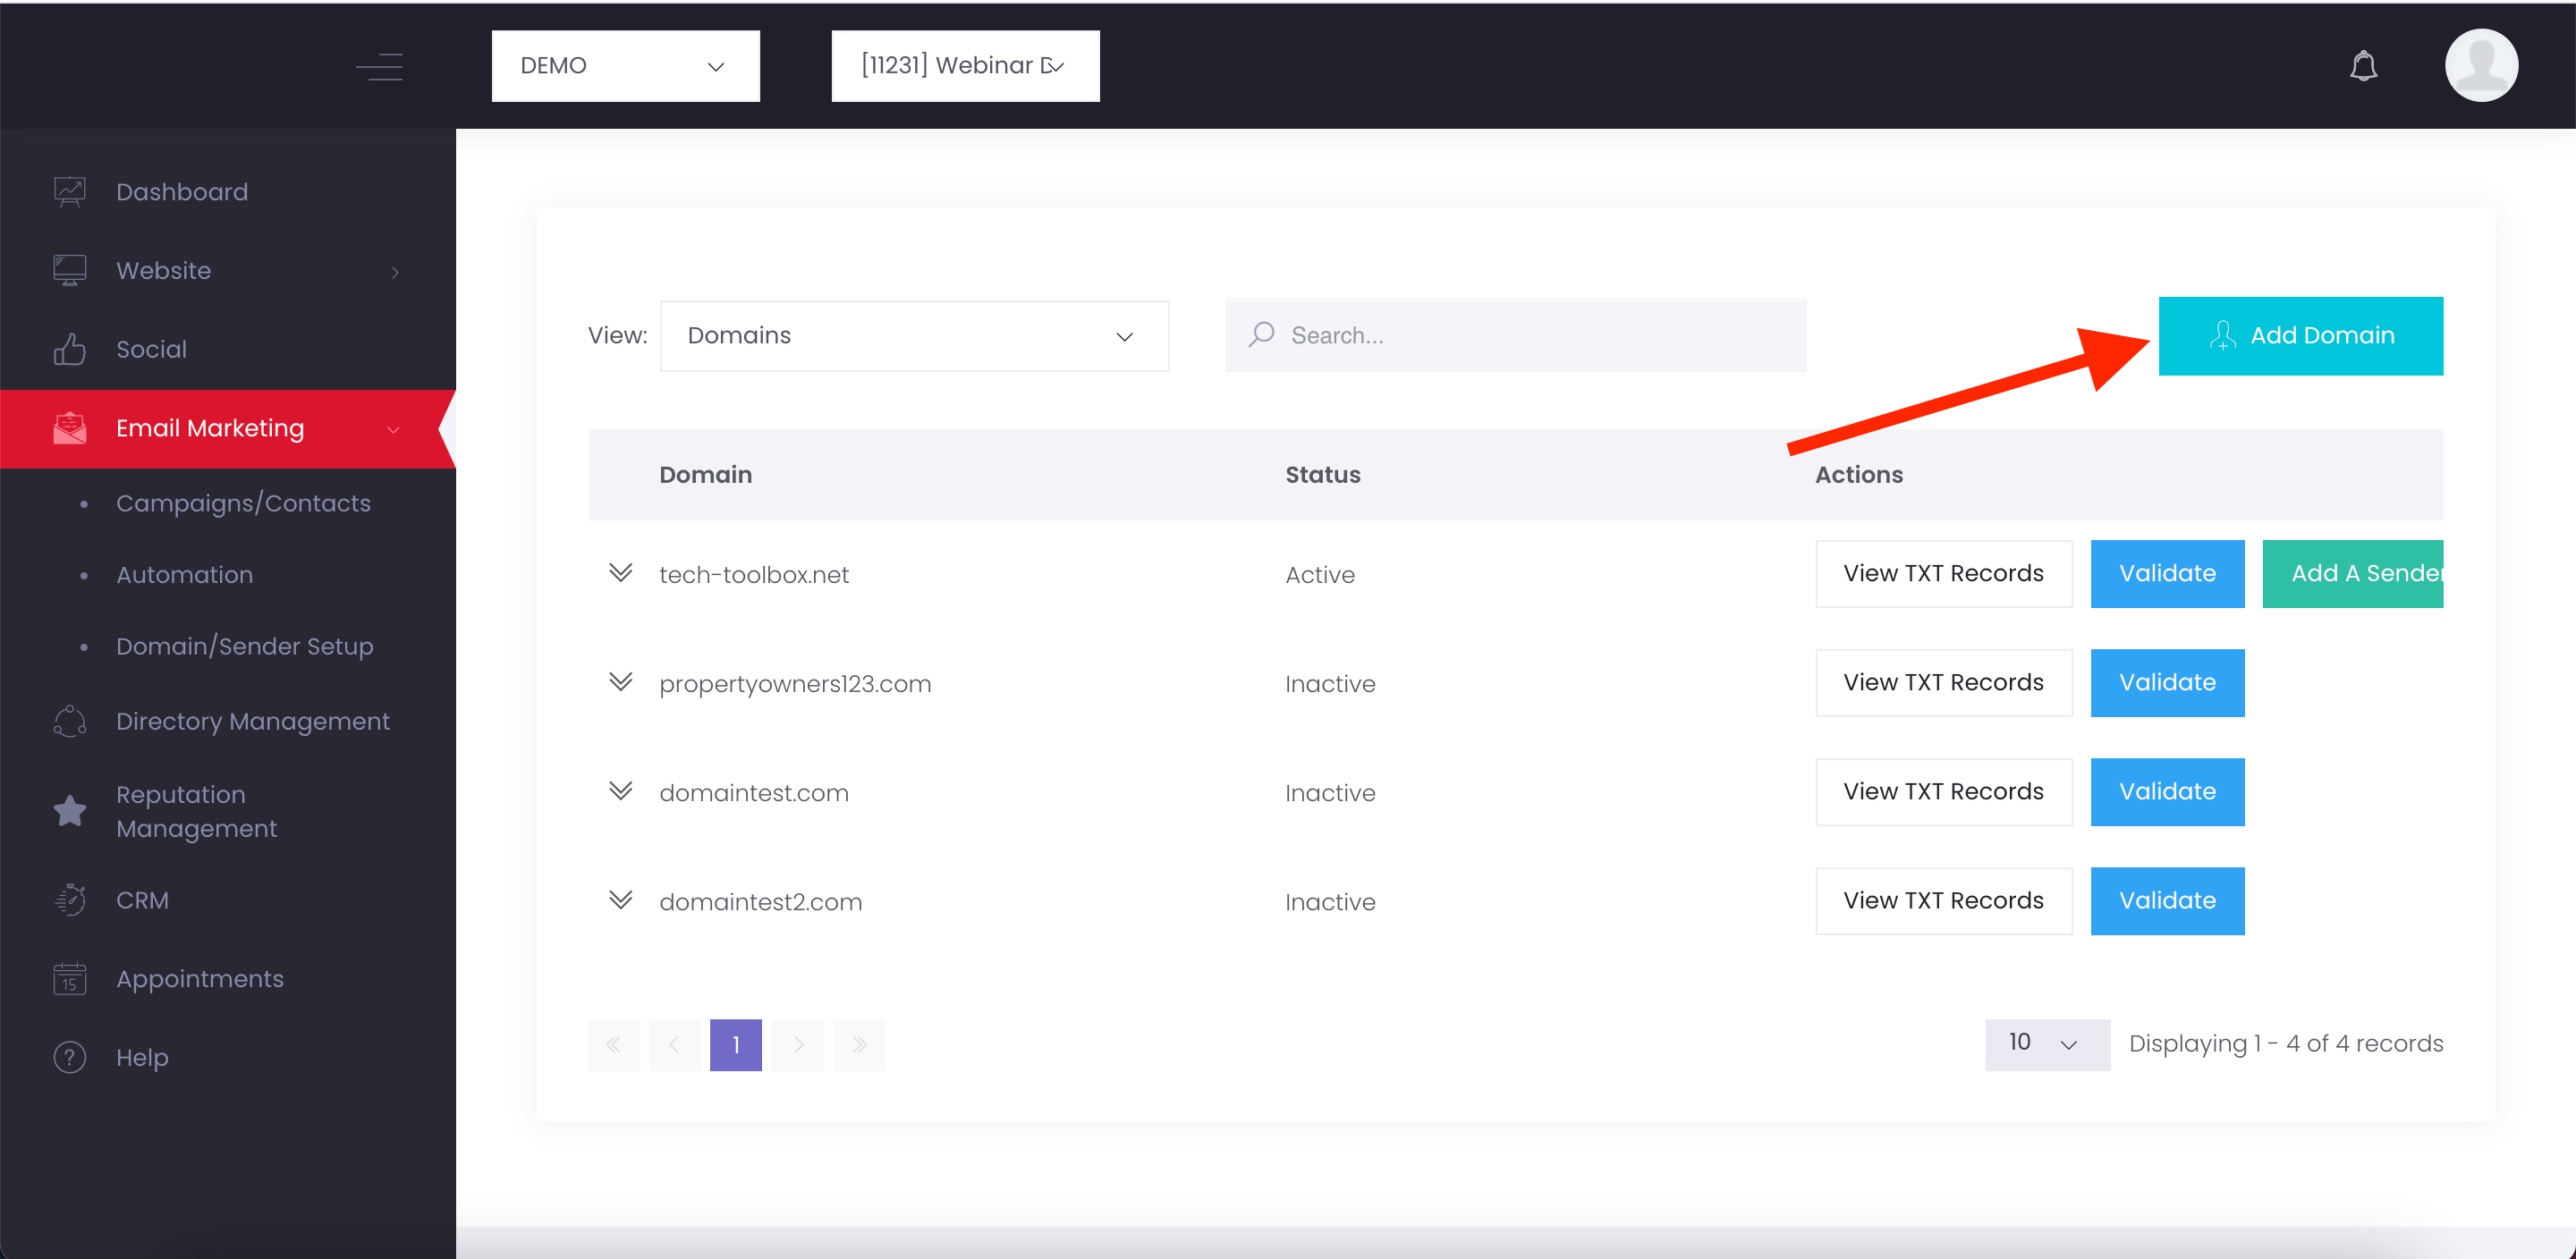Open Campaigns/Contacts in the sidebar
This screenshot has height=1259, width=2576.
click(x=243, y=503)
